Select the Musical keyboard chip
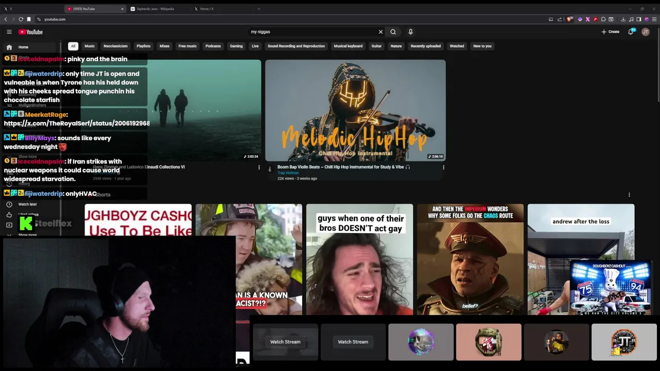 pyautogui.click(x=348, y=46)
